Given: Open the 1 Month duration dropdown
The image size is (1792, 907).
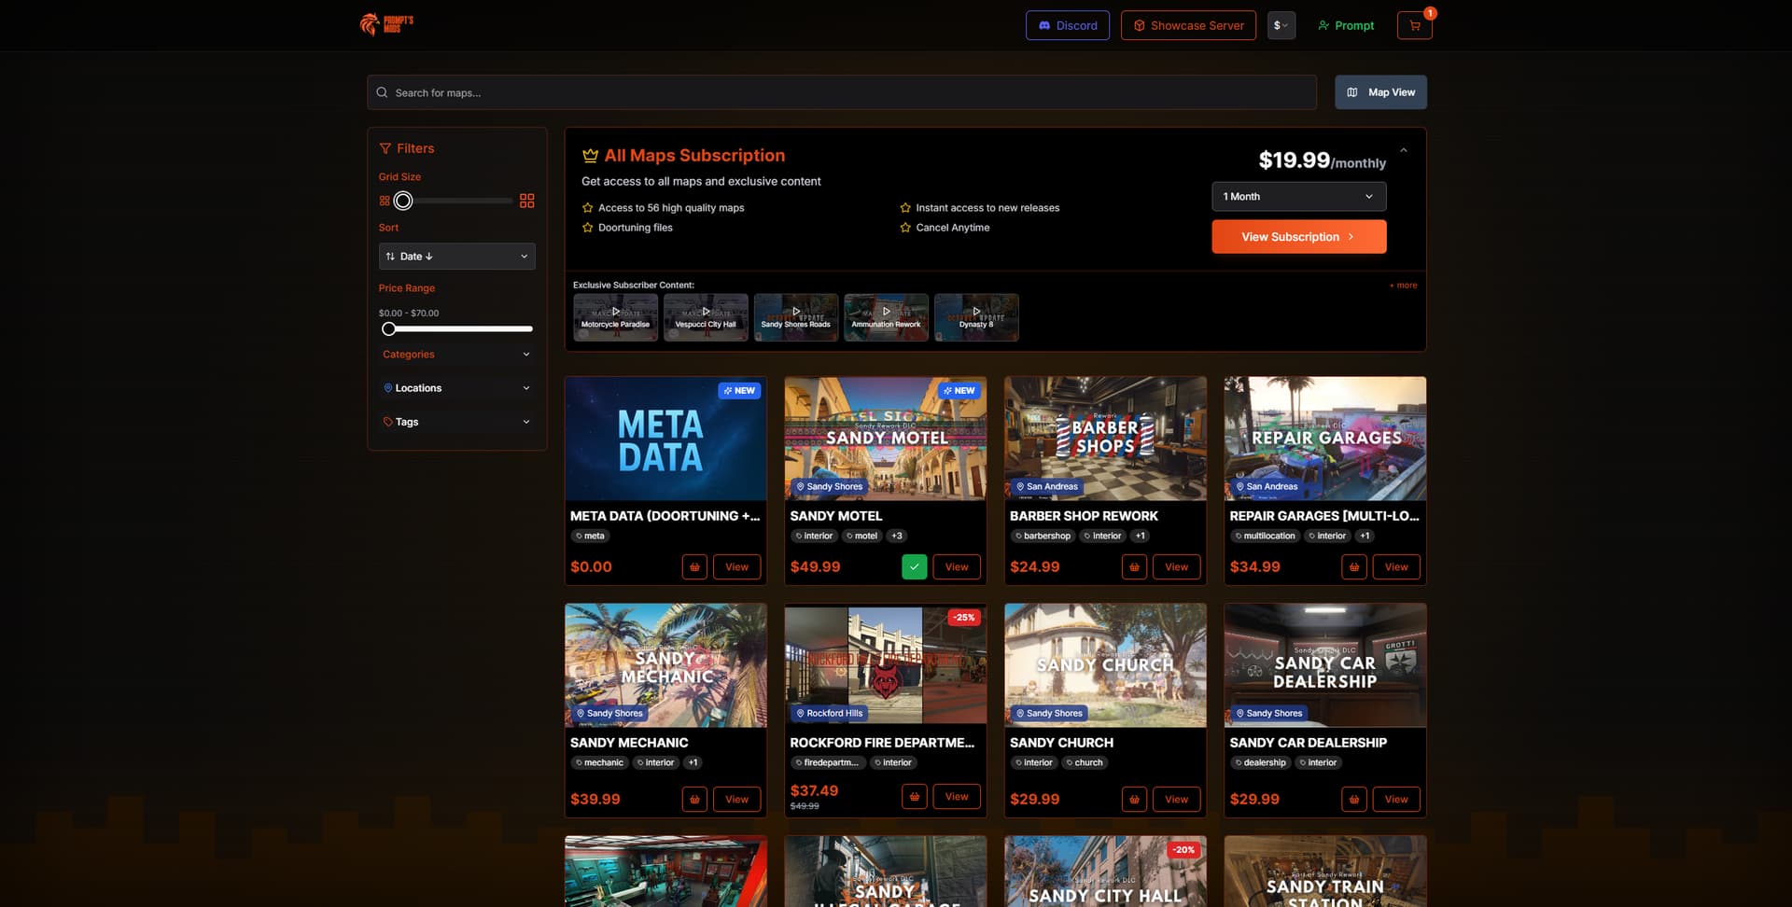Looking at the screenshot, I should (1298, 196).
